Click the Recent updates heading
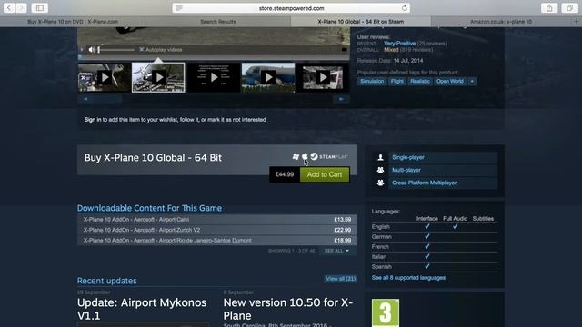Image resolution: width=582 pixels, height=327 pixels. coord(107,281)
